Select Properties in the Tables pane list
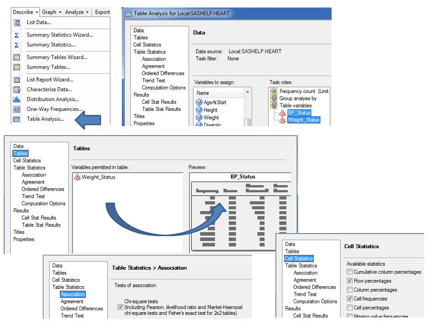429x322 pixels. pyautogui.click(x=24, y=239)
